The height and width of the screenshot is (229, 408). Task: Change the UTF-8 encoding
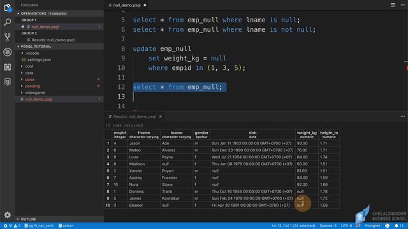(346, 226)
